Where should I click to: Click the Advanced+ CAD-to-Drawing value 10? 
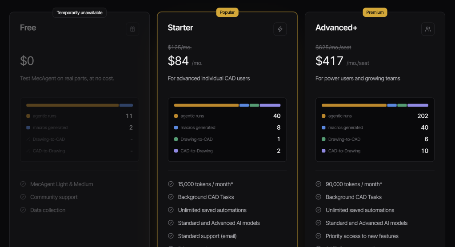pyautogui.click(x=425, y=151)
